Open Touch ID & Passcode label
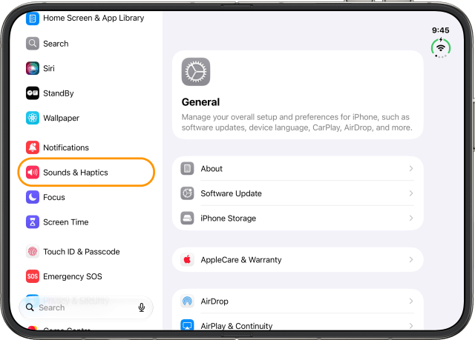This screenshot has height=340, width=475. click(x=82, y=252)
